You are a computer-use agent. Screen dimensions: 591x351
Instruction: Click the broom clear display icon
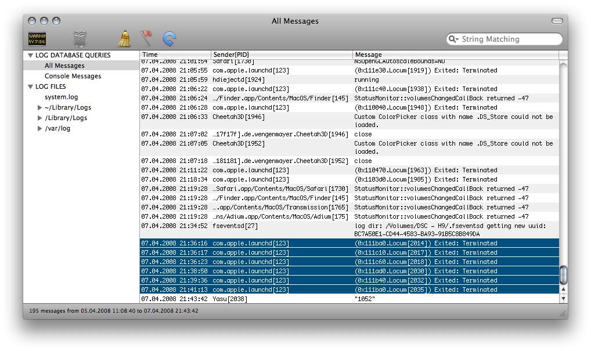[x=124, y=38]
